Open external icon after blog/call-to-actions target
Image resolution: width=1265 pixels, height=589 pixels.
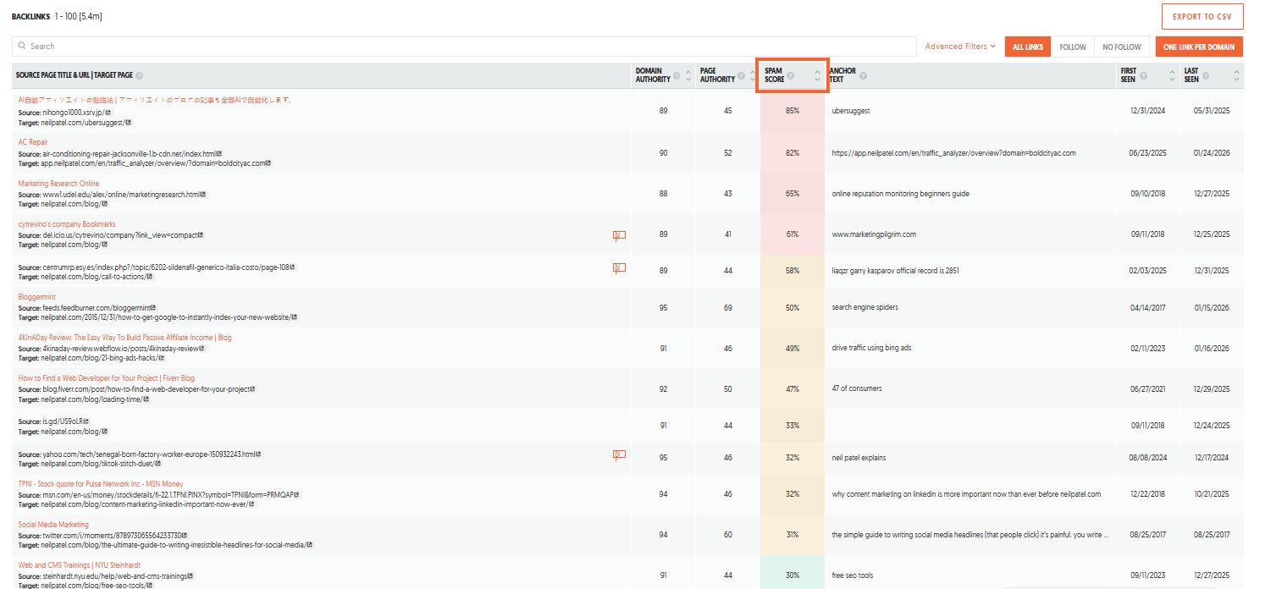[x=150, y=277]
